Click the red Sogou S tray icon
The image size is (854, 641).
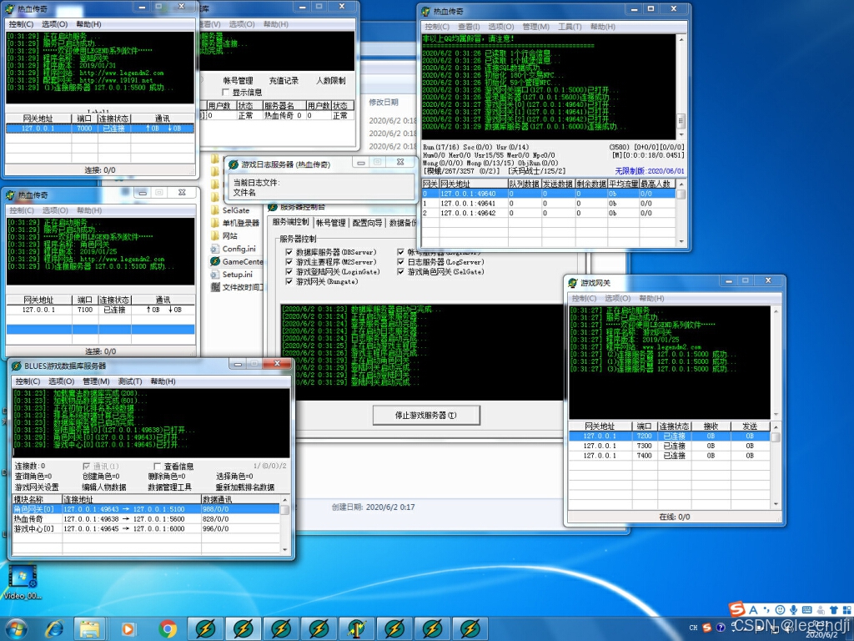pos(707,628)
